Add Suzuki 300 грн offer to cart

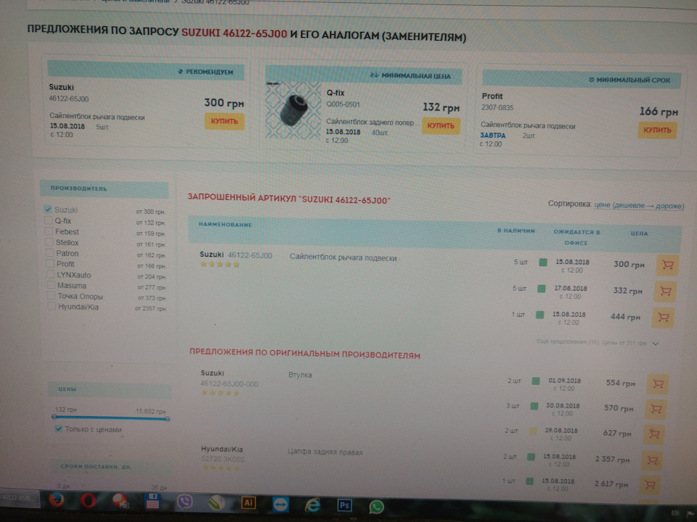(x=667, y=265)
